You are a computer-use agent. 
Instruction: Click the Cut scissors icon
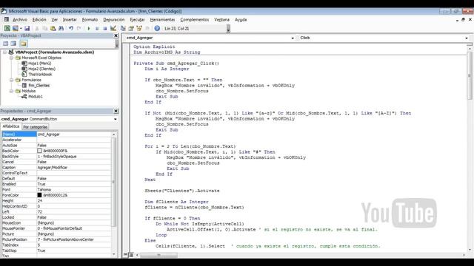tap(37, 28)
